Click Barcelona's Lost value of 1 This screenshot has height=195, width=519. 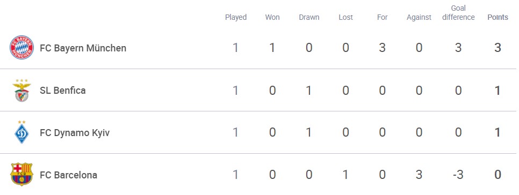345,175
